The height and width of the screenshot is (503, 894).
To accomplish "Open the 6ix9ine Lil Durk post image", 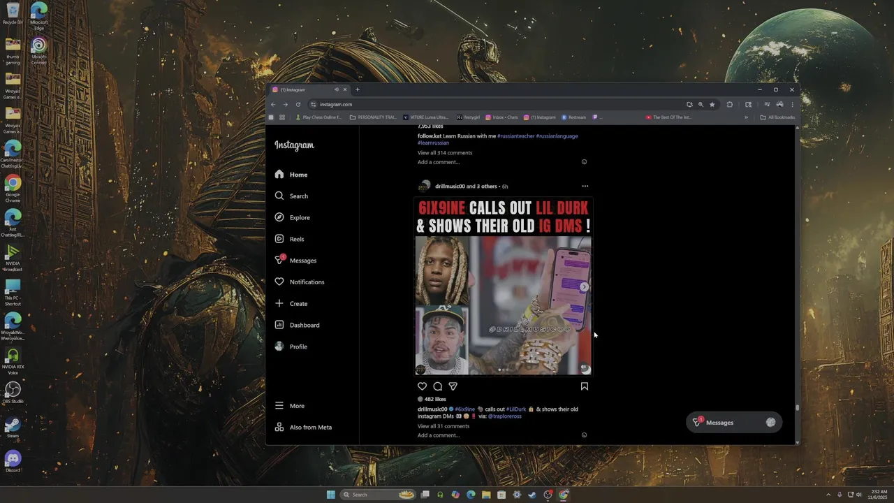I will tap(503, 286).
